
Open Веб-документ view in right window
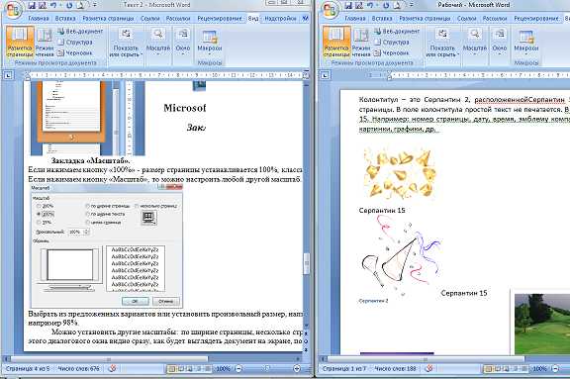(397, 32)
